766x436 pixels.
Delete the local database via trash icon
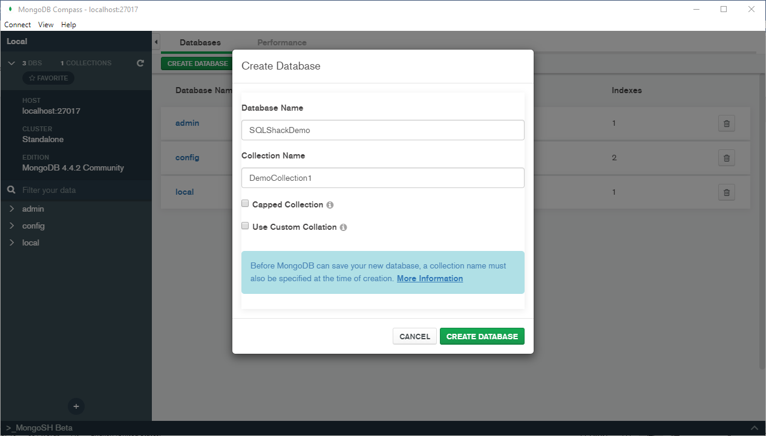pos(727,192)
